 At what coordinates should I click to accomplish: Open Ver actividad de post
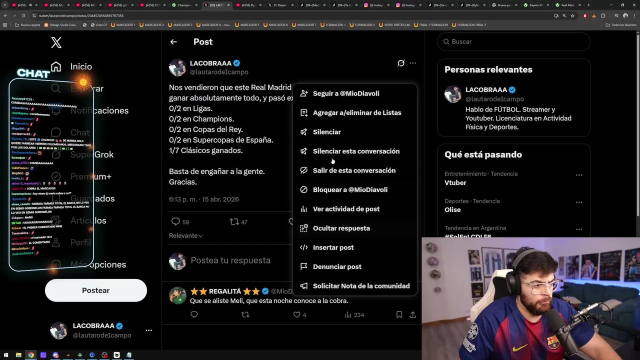tap(354, 209)
